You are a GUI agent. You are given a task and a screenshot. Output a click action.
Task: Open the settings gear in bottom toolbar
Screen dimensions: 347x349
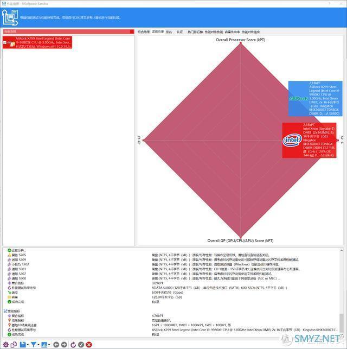pos(5,345)
